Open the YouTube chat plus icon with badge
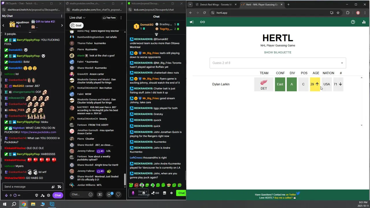370x208 pixels. pyautogui.click(x=110, y=194)
